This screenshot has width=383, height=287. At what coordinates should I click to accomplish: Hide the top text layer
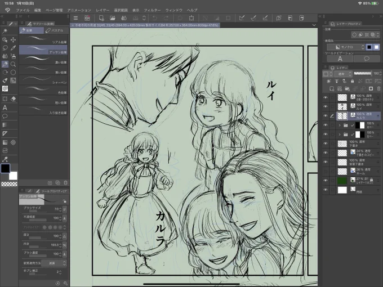(x=326, y=97)
